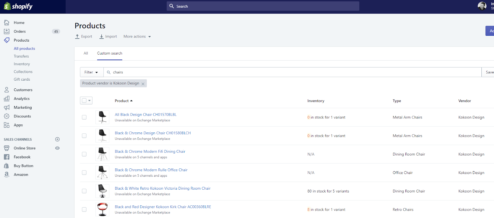494x218 pixels.
Task: Click the Import download arrow icon
Action: pyautogui.click(x=101, y=36)
